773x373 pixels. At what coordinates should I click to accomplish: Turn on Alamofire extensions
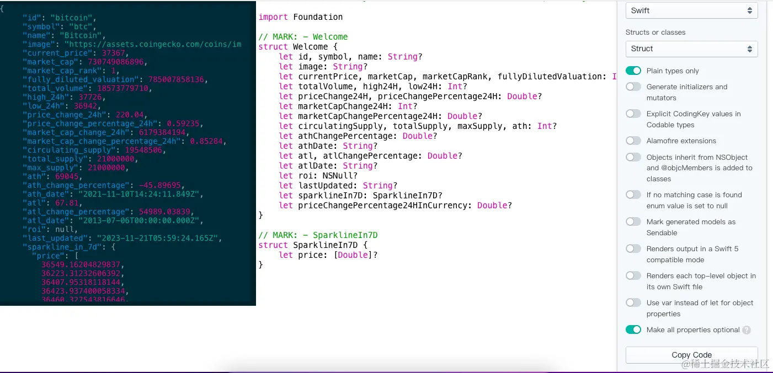[633, 140]
